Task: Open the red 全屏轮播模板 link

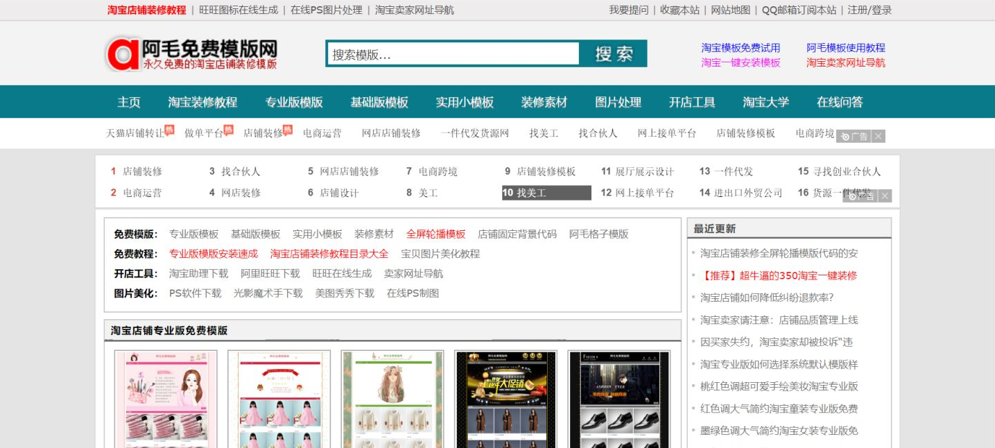Action: pos(435,234)
